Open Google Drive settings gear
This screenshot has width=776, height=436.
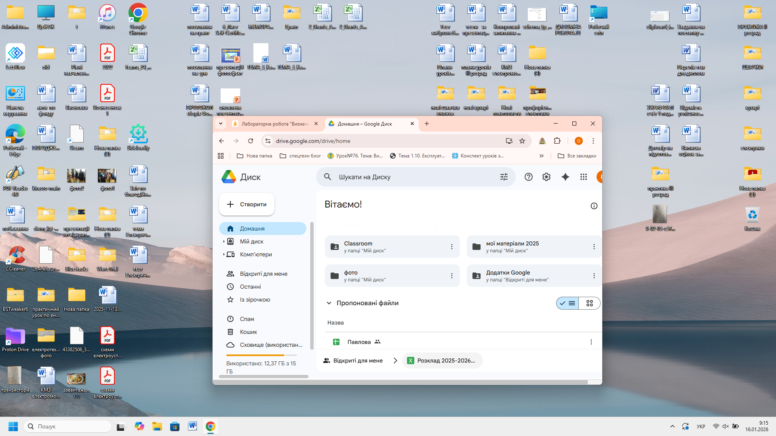tap(546, 177)
